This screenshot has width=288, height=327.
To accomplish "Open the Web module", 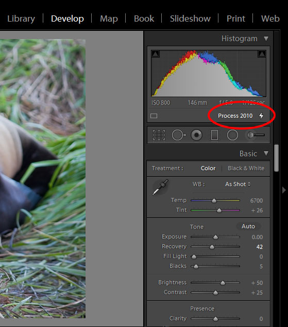I will pyautogui.click(x=270, y=19).
